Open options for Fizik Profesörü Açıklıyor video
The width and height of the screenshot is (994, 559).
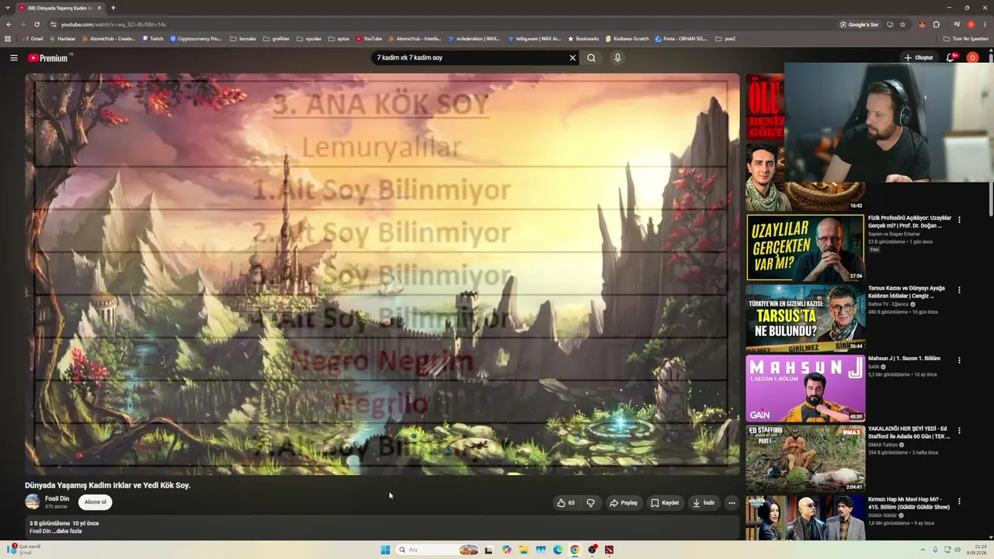(x=959, y=220)
